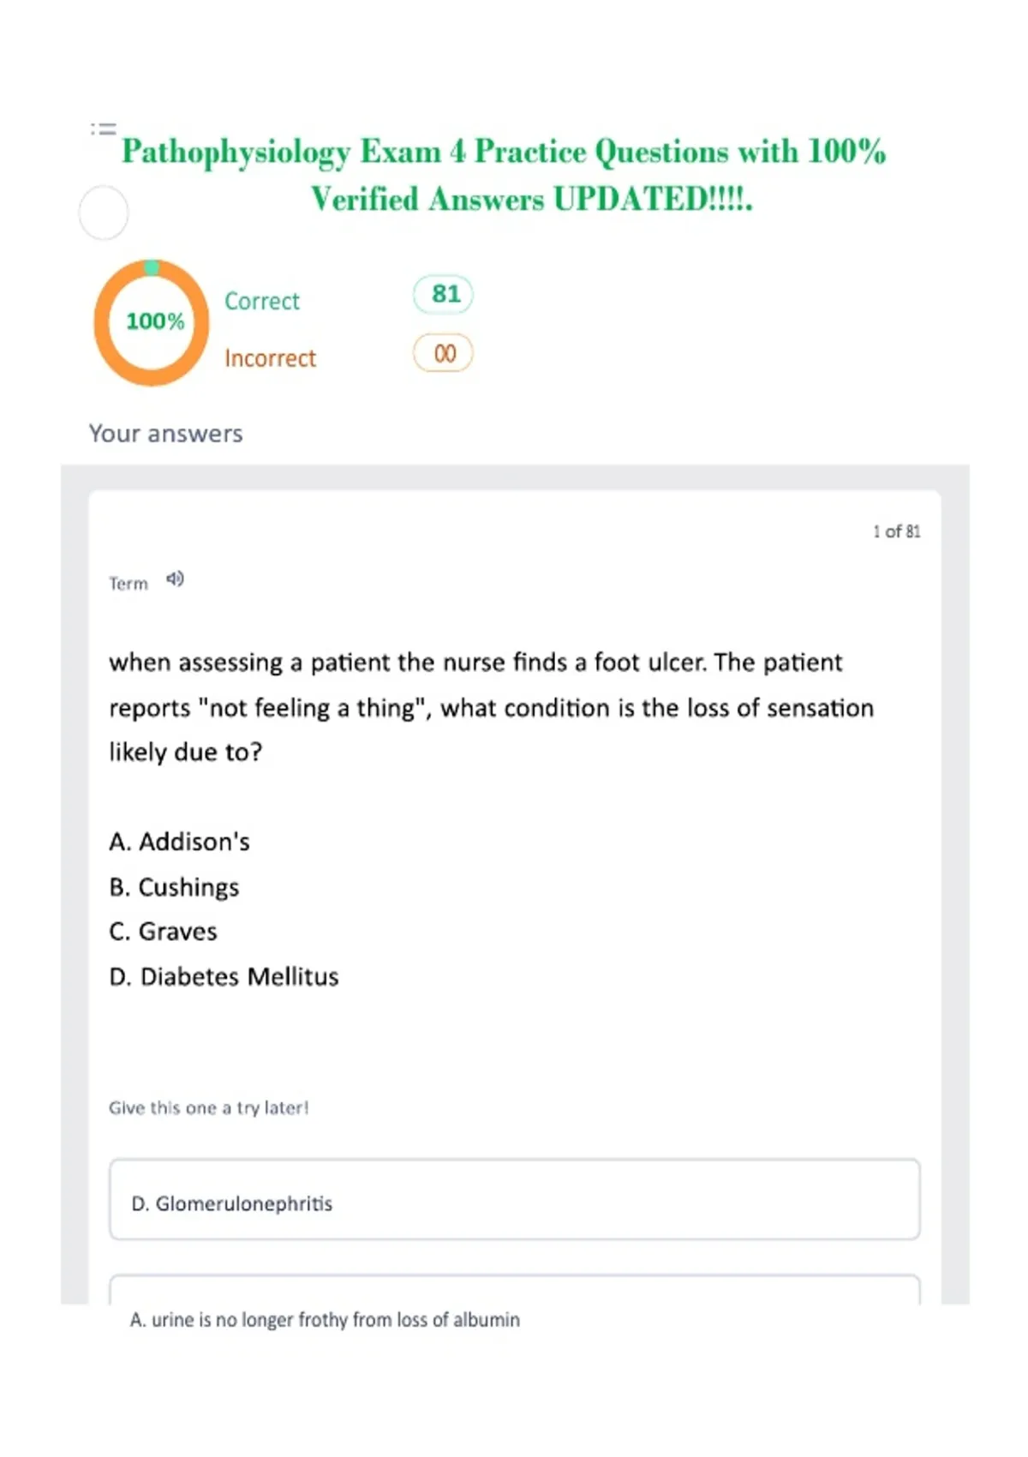Click option D. Diabetes Mellitus

pos(224,977)
